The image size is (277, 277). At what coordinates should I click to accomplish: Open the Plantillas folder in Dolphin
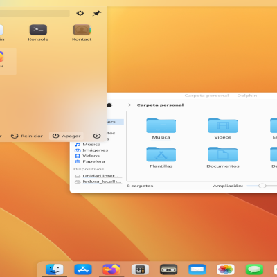pos(161,157)
